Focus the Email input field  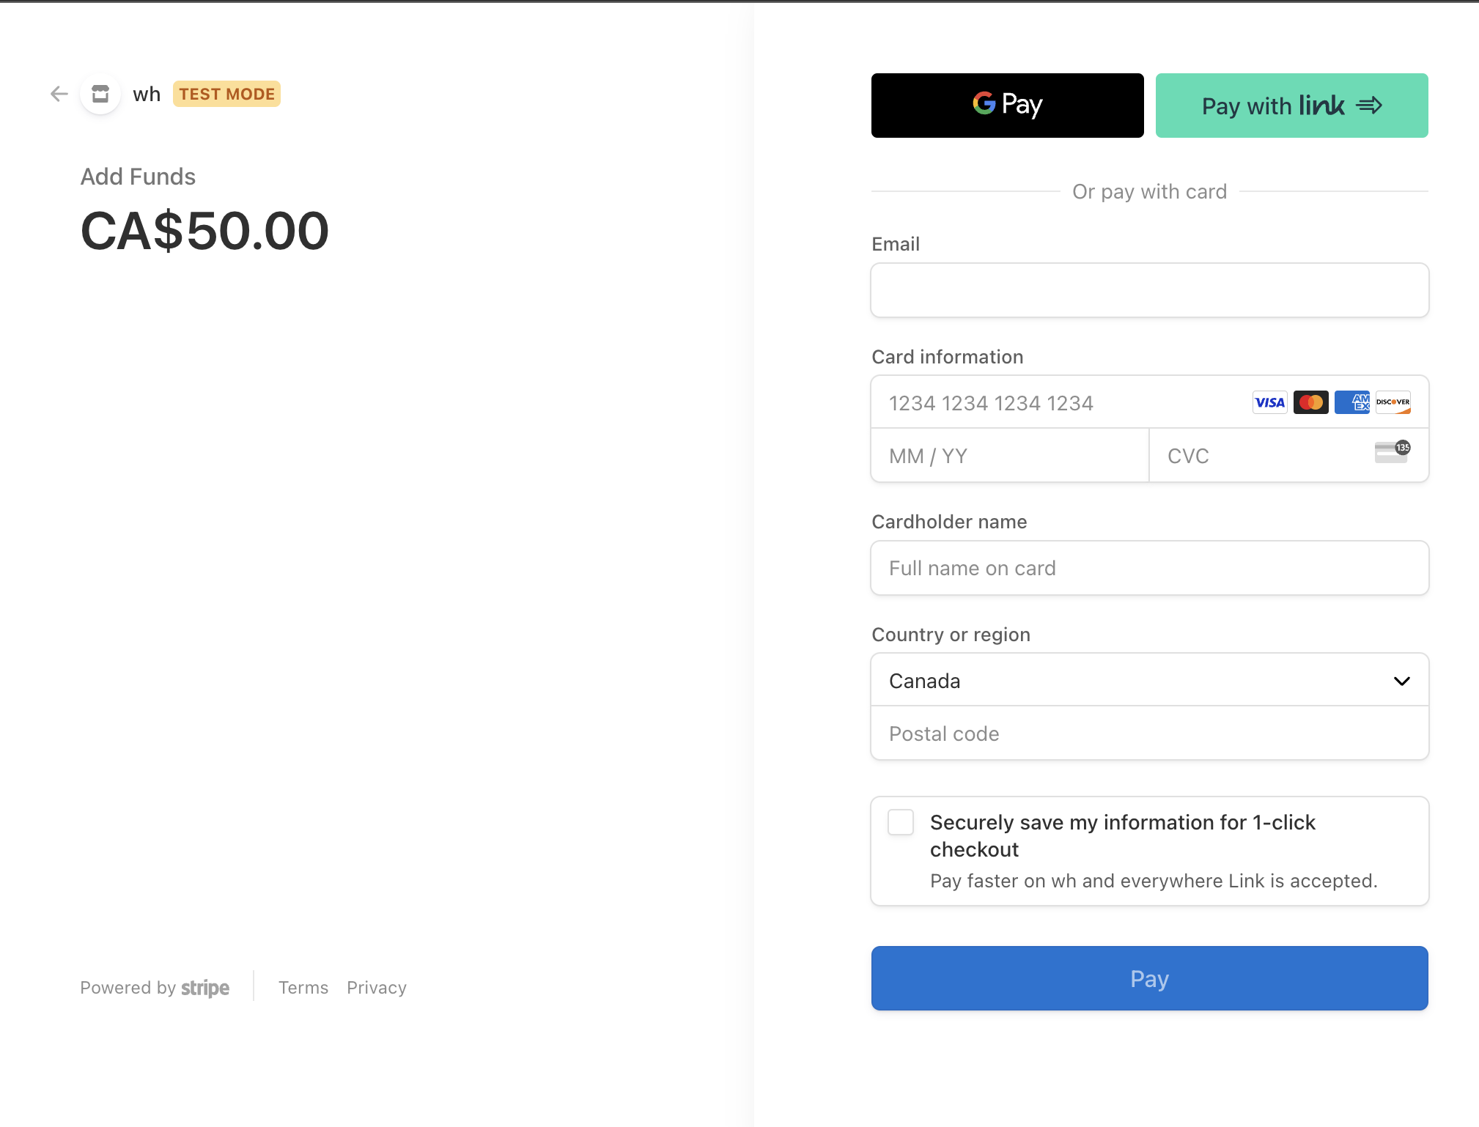click(1149, 290)
